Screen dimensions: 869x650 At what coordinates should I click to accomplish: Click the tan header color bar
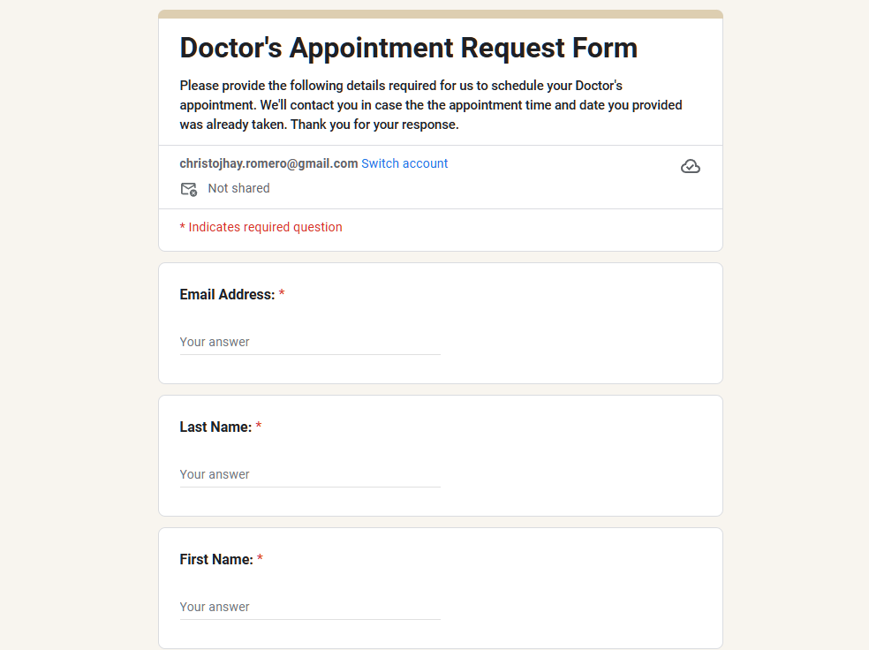(440, 14)
